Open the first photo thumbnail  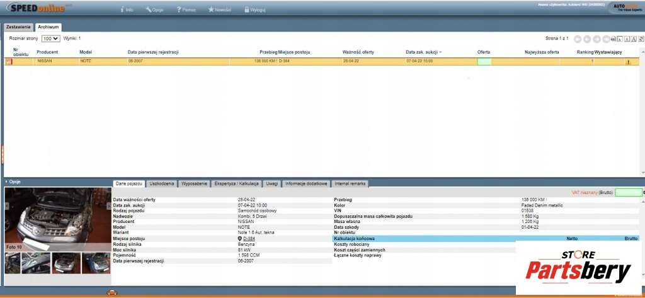point(13,263)
